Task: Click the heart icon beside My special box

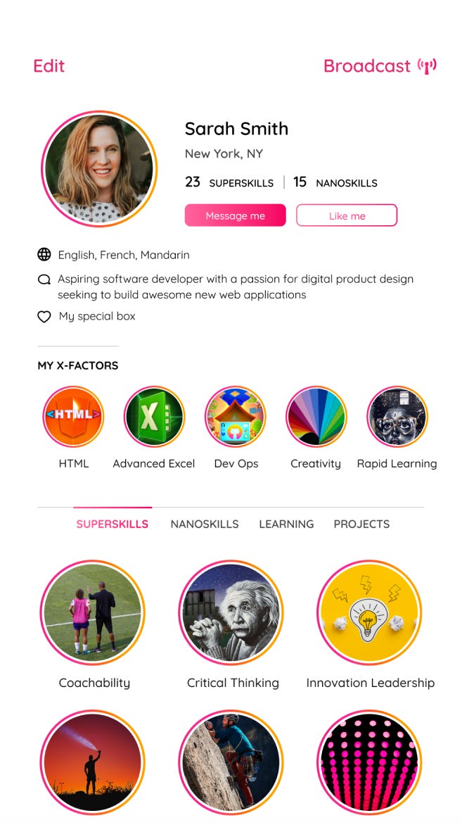Action: (x=44, y=317)
